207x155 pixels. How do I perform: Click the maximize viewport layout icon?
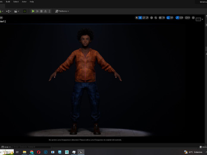click(x=193, y=18)
